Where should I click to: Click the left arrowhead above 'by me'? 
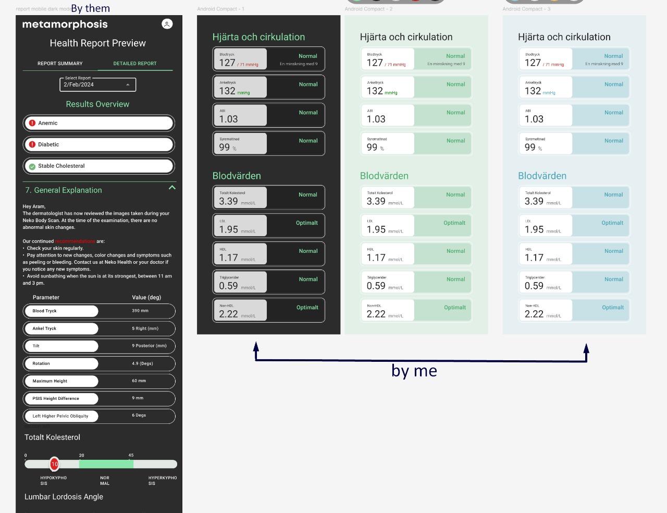click(256, 347)
